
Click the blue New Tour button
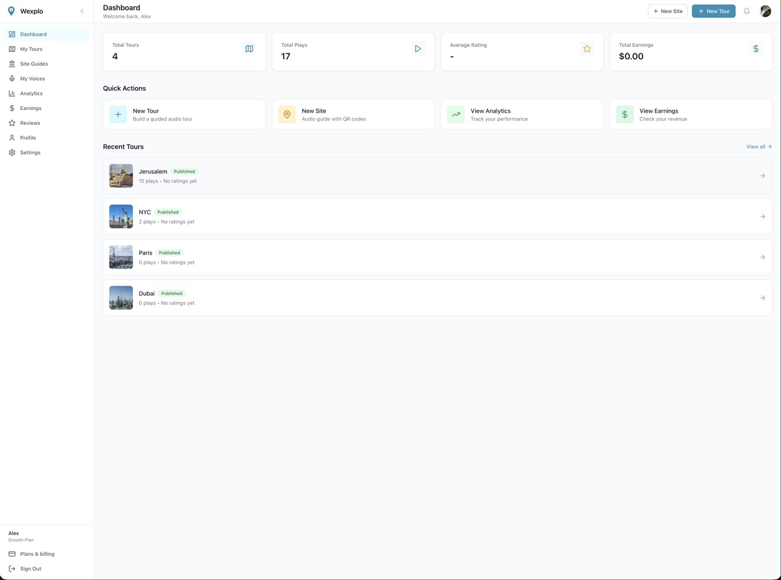713,11
